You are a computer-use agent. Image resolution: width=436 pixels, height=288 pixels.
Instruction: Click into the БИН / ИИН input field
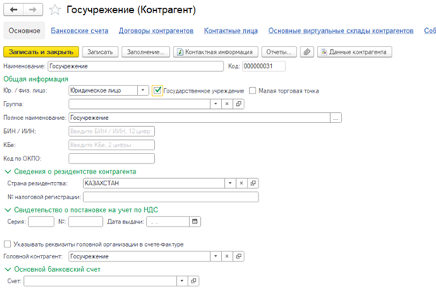pos(111,132)
